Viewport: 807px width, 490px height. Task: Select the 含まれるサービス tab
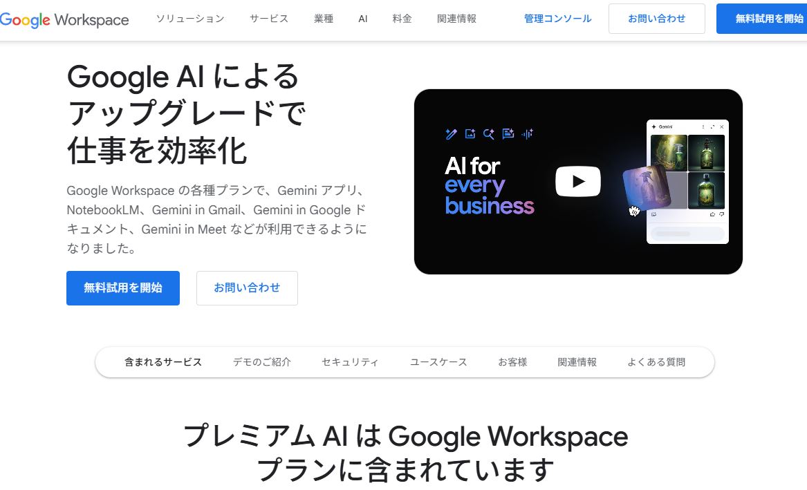click(163, 362)
